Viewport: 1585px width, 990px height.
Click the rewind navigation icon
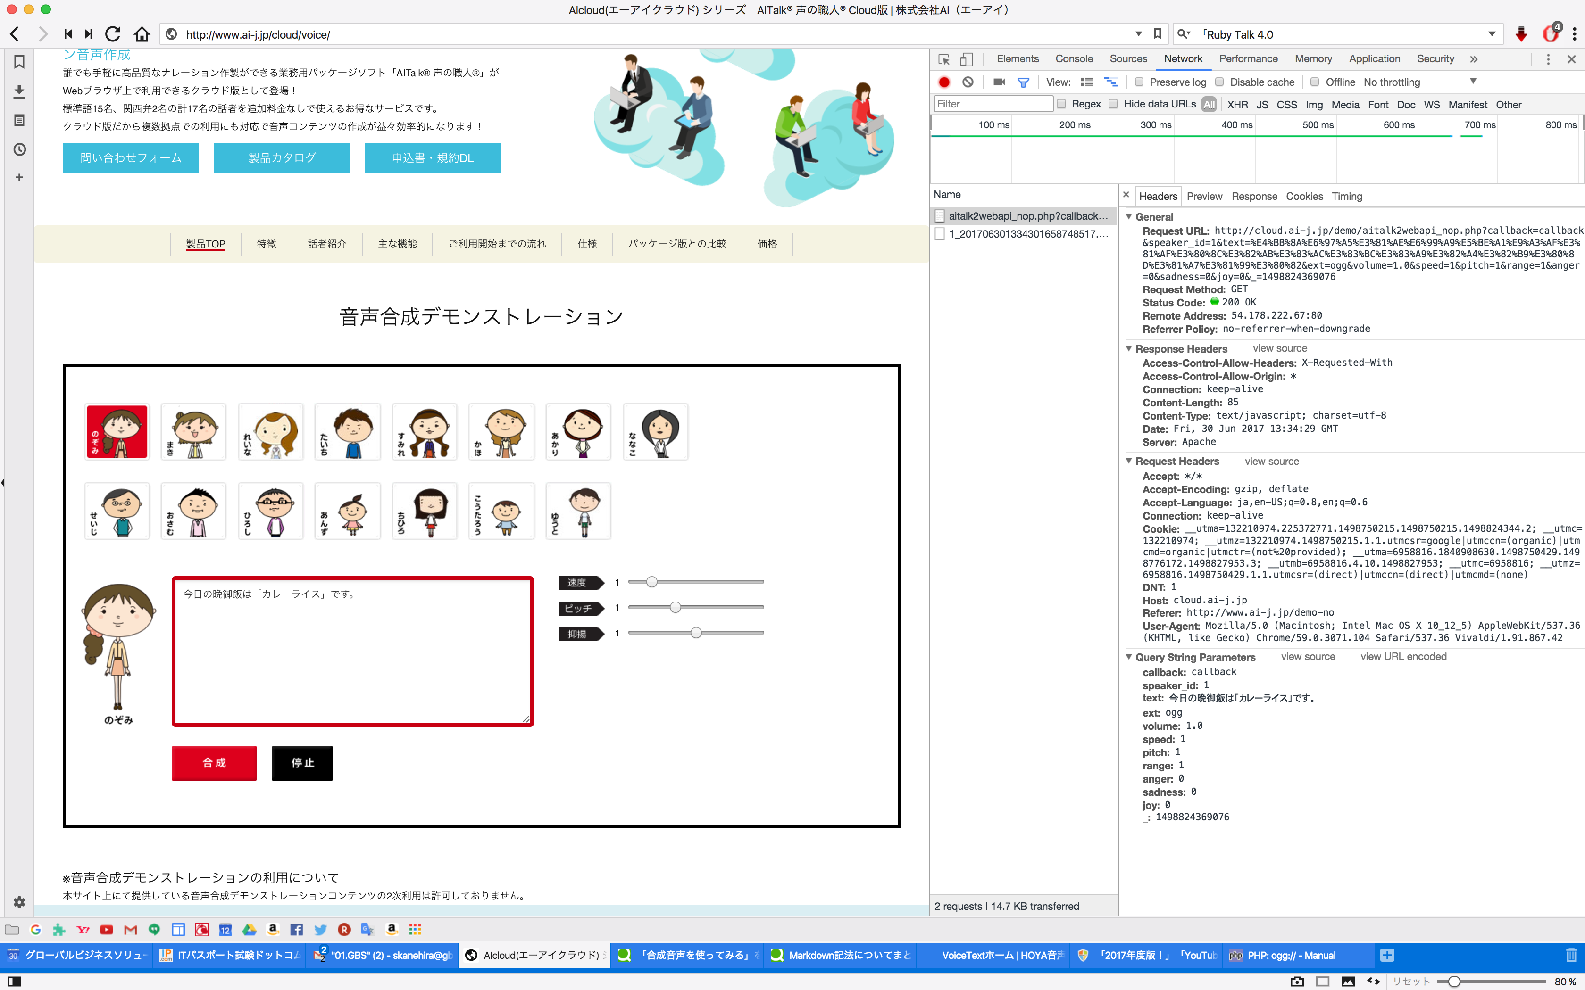click(x=68, y=34)
